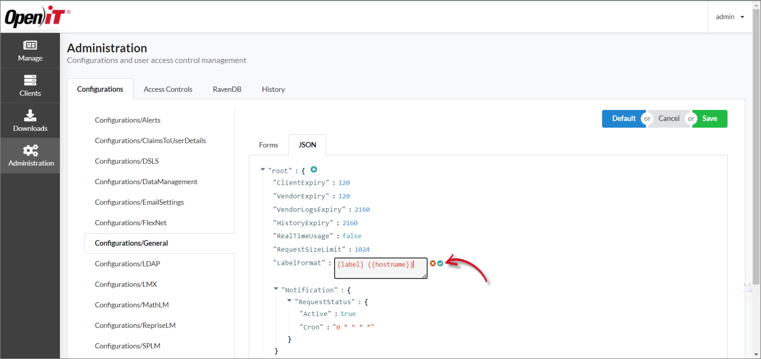Open the Downloads sidebar icon
The width and height of the screenshot is (761, 359).
coord(30,120)
